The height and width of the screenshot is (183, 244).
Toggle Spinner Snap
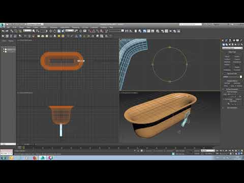click(x=102, y=31)
